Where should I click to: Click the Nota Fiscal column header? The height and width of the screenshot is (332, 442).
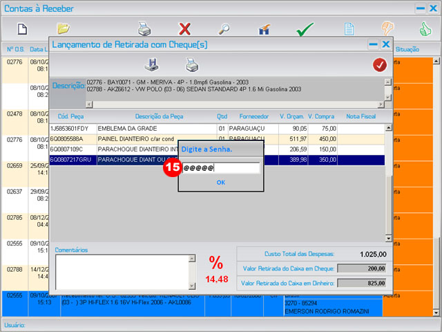click(361, 116)
